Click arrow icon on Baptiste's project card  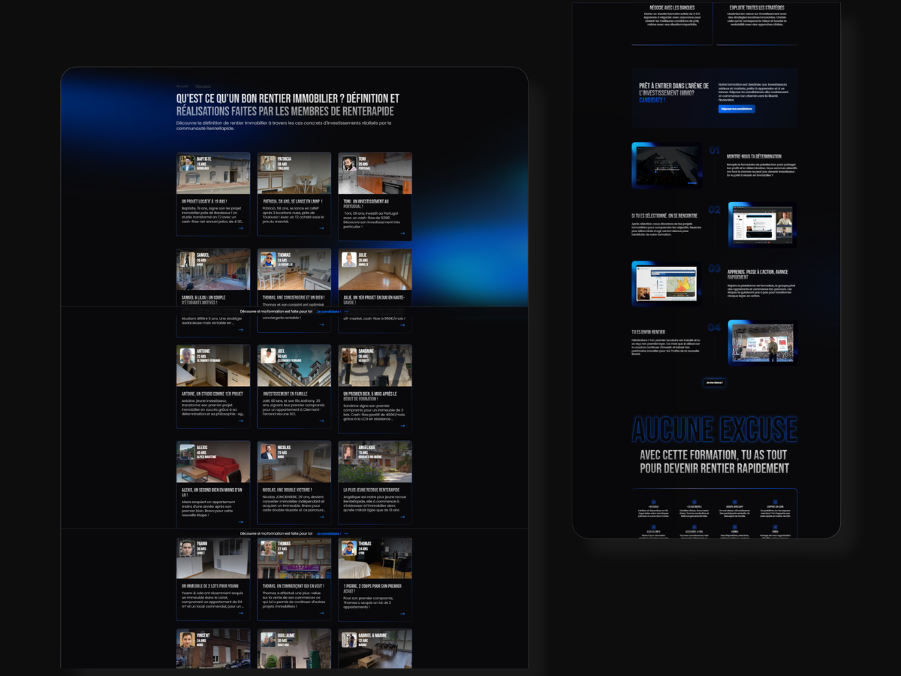(x=241, y=228)
